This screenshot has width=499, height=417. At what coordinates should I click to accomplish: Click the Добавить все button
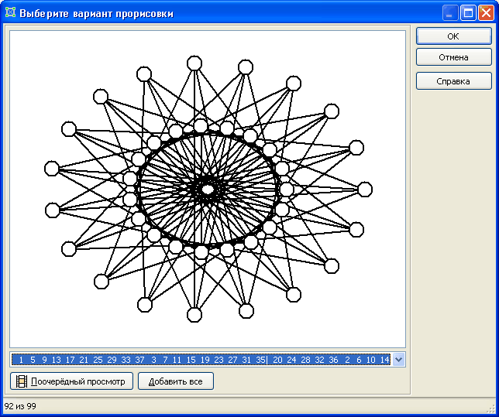point(176,381)
